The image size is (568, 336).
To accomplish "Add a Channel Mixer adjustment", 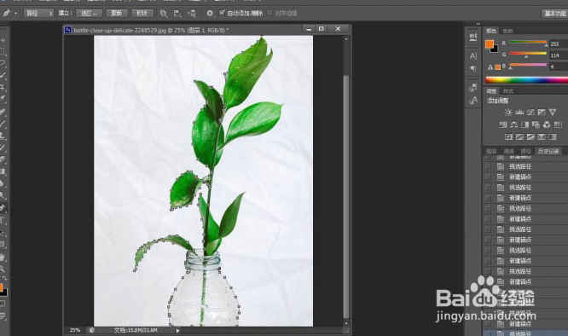I will tap(547, 125).
